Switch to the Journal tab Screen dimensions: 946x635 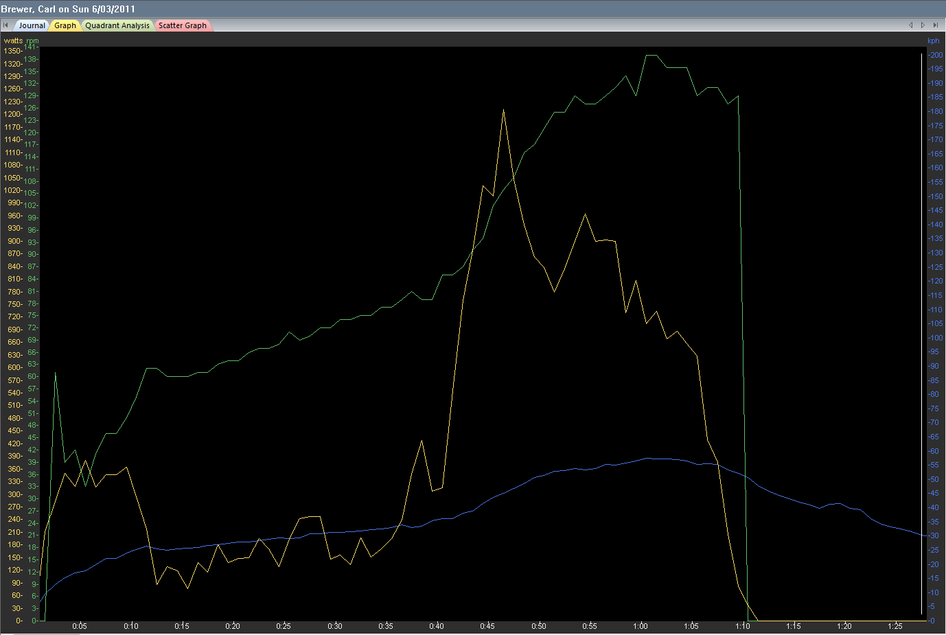pyautogui.click(x=32, y=25)
